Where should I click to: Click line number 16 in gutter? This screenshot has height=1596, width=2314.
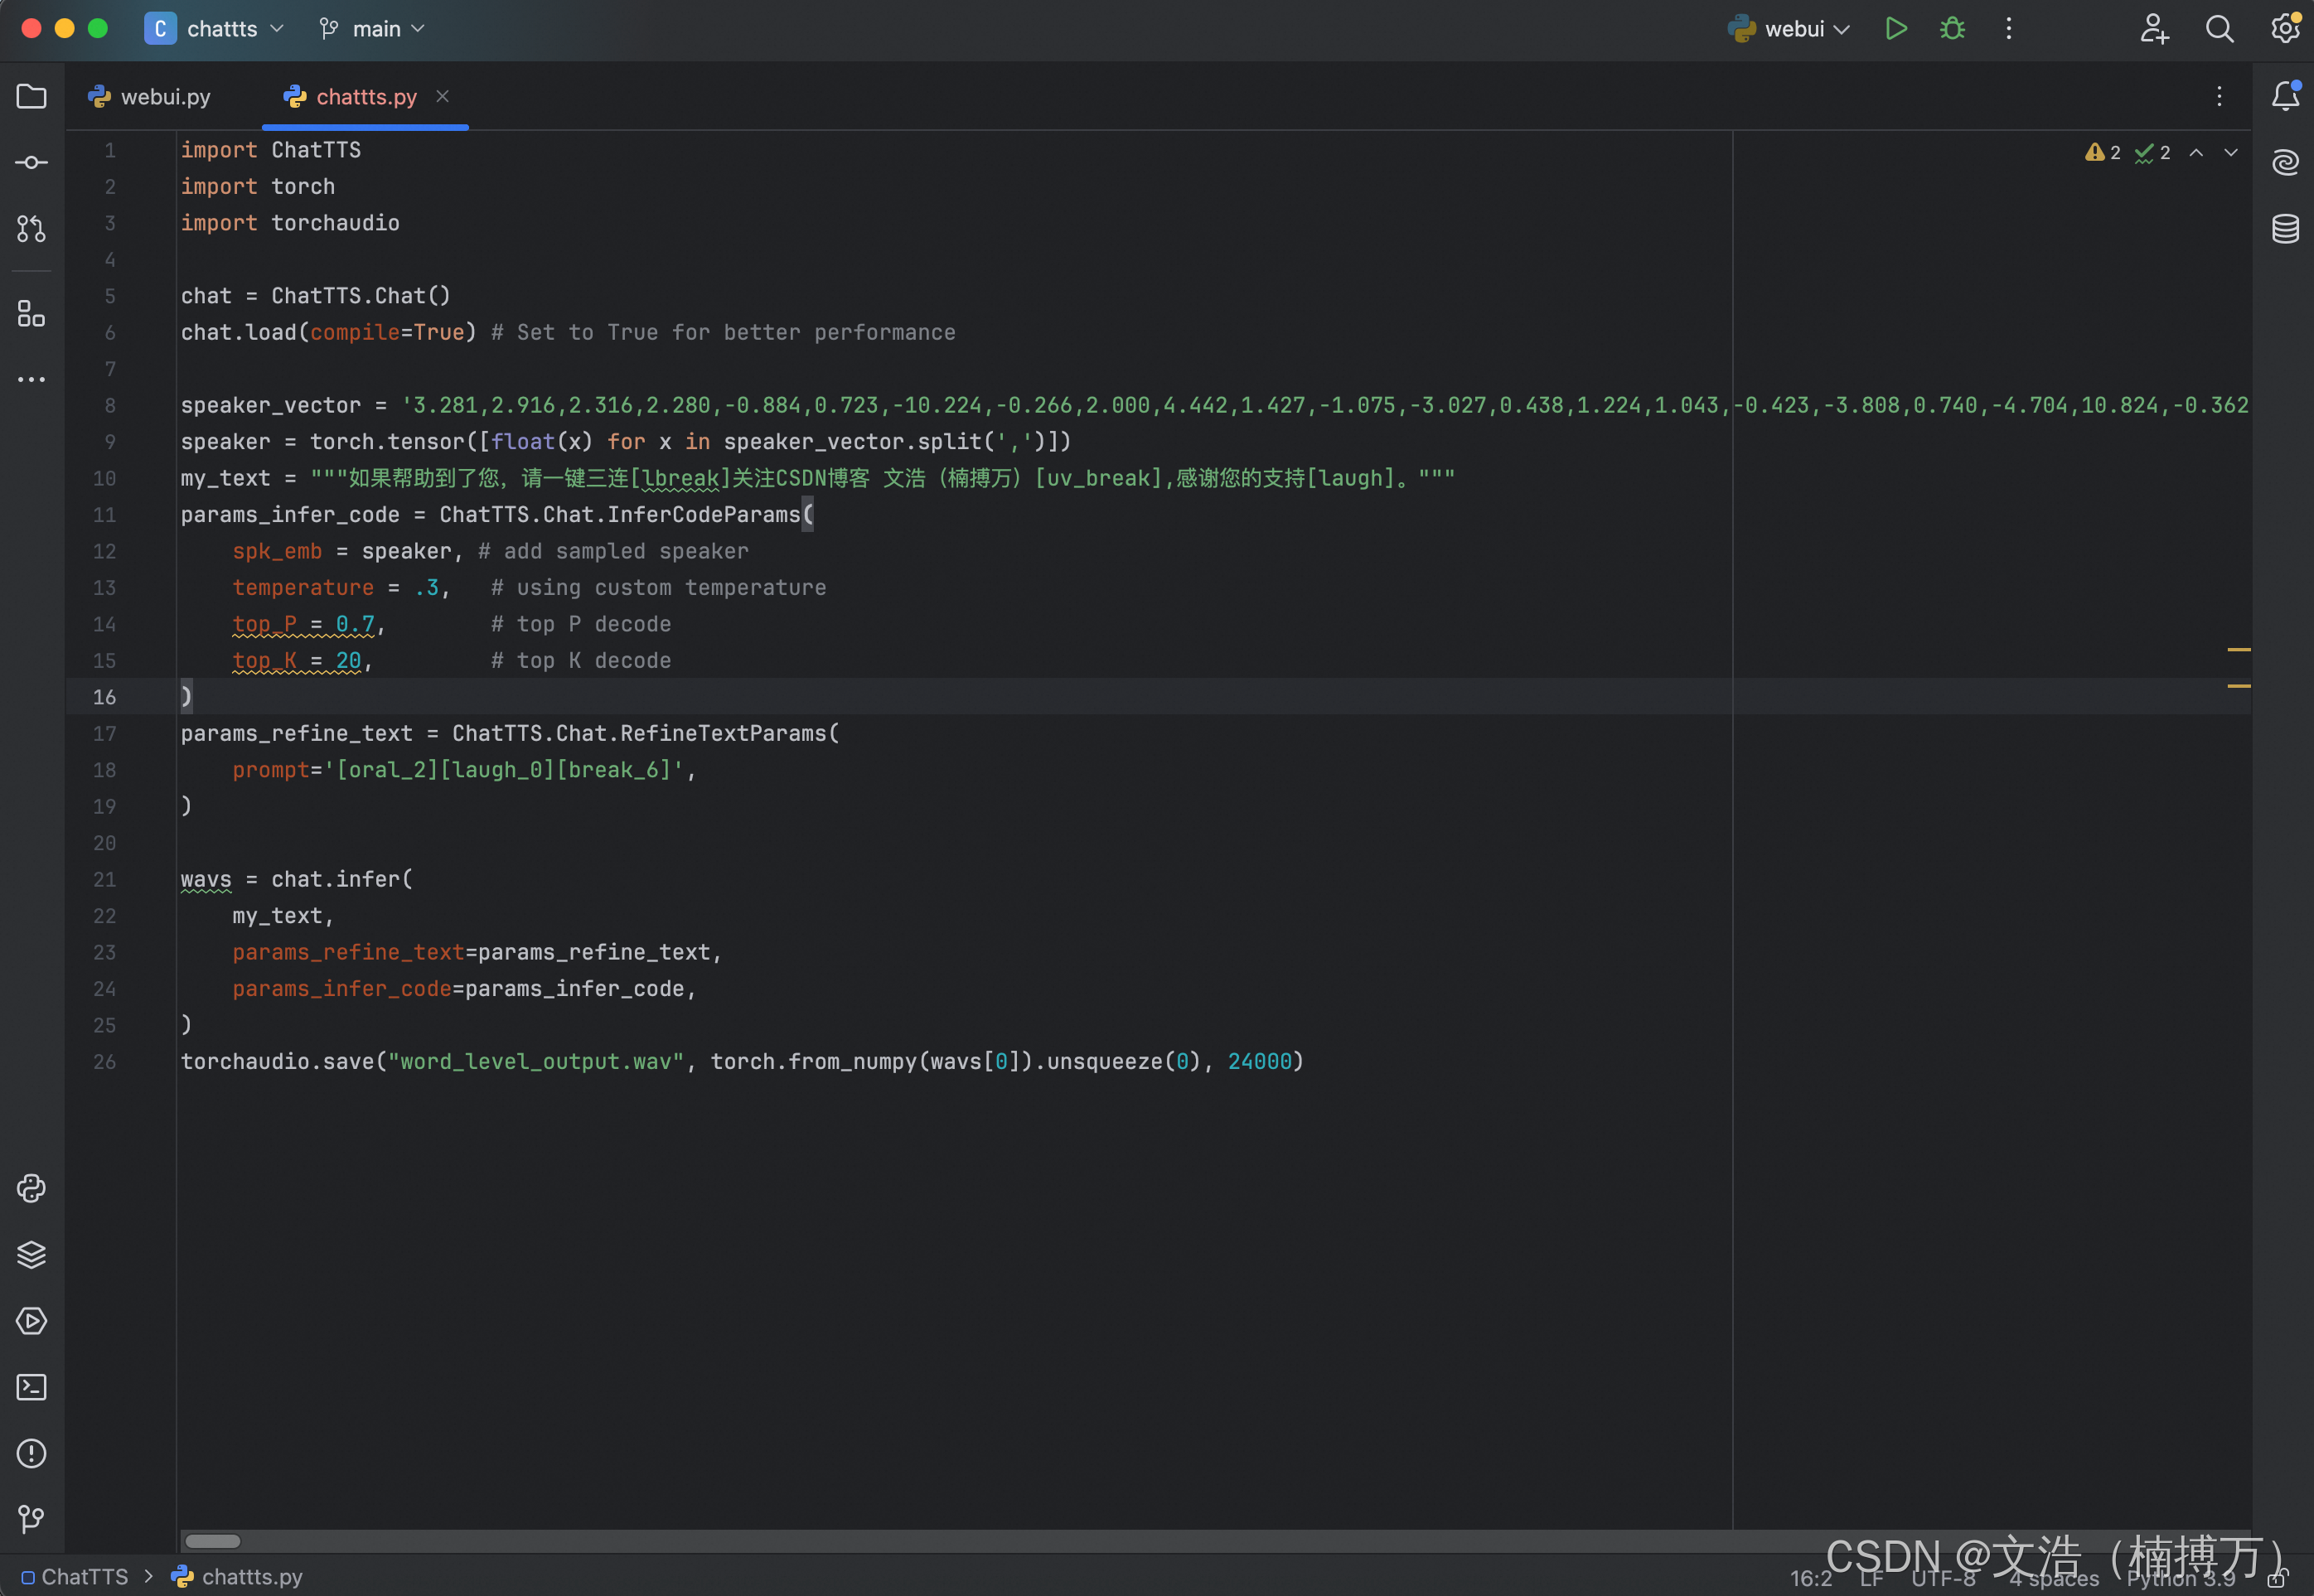click(104, 697)
